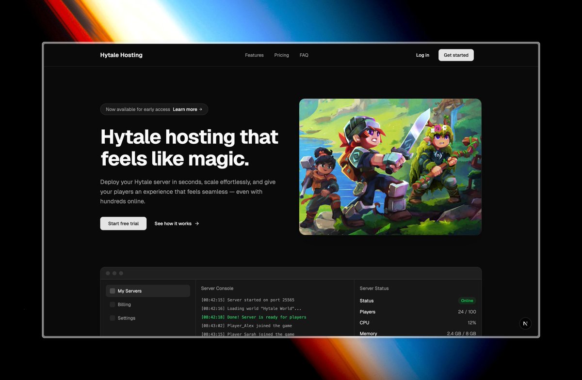Viewport: 582px width, 380px height.
Task: Open the FAQ nav link
Action: (304, 55)
